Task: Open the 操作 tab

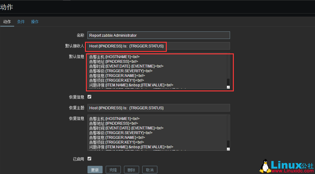Action: tap(35, 22)
